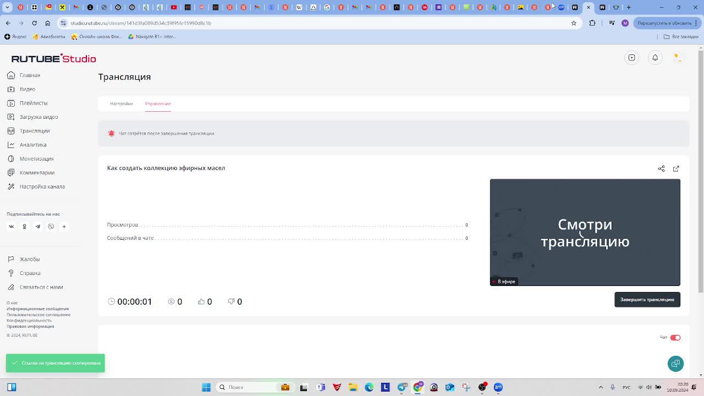The image size is (704, 396).
Task: Open the live stream preview thumbnail
Action: coord(585,232)
